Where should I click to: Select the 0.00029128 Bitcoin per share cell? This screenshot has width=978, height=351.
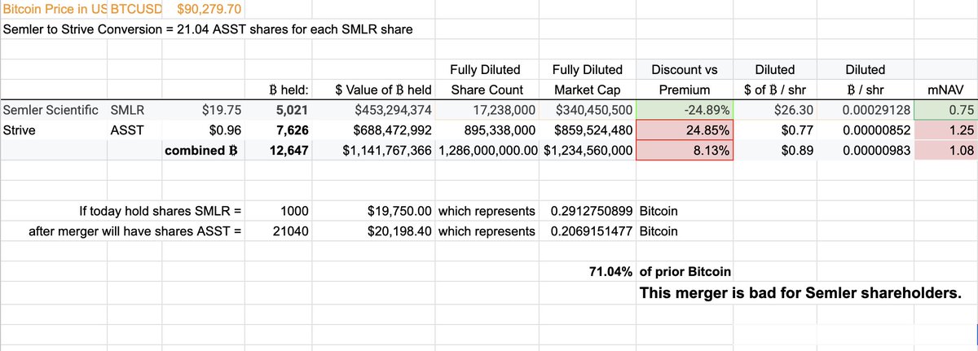point(866,109)
